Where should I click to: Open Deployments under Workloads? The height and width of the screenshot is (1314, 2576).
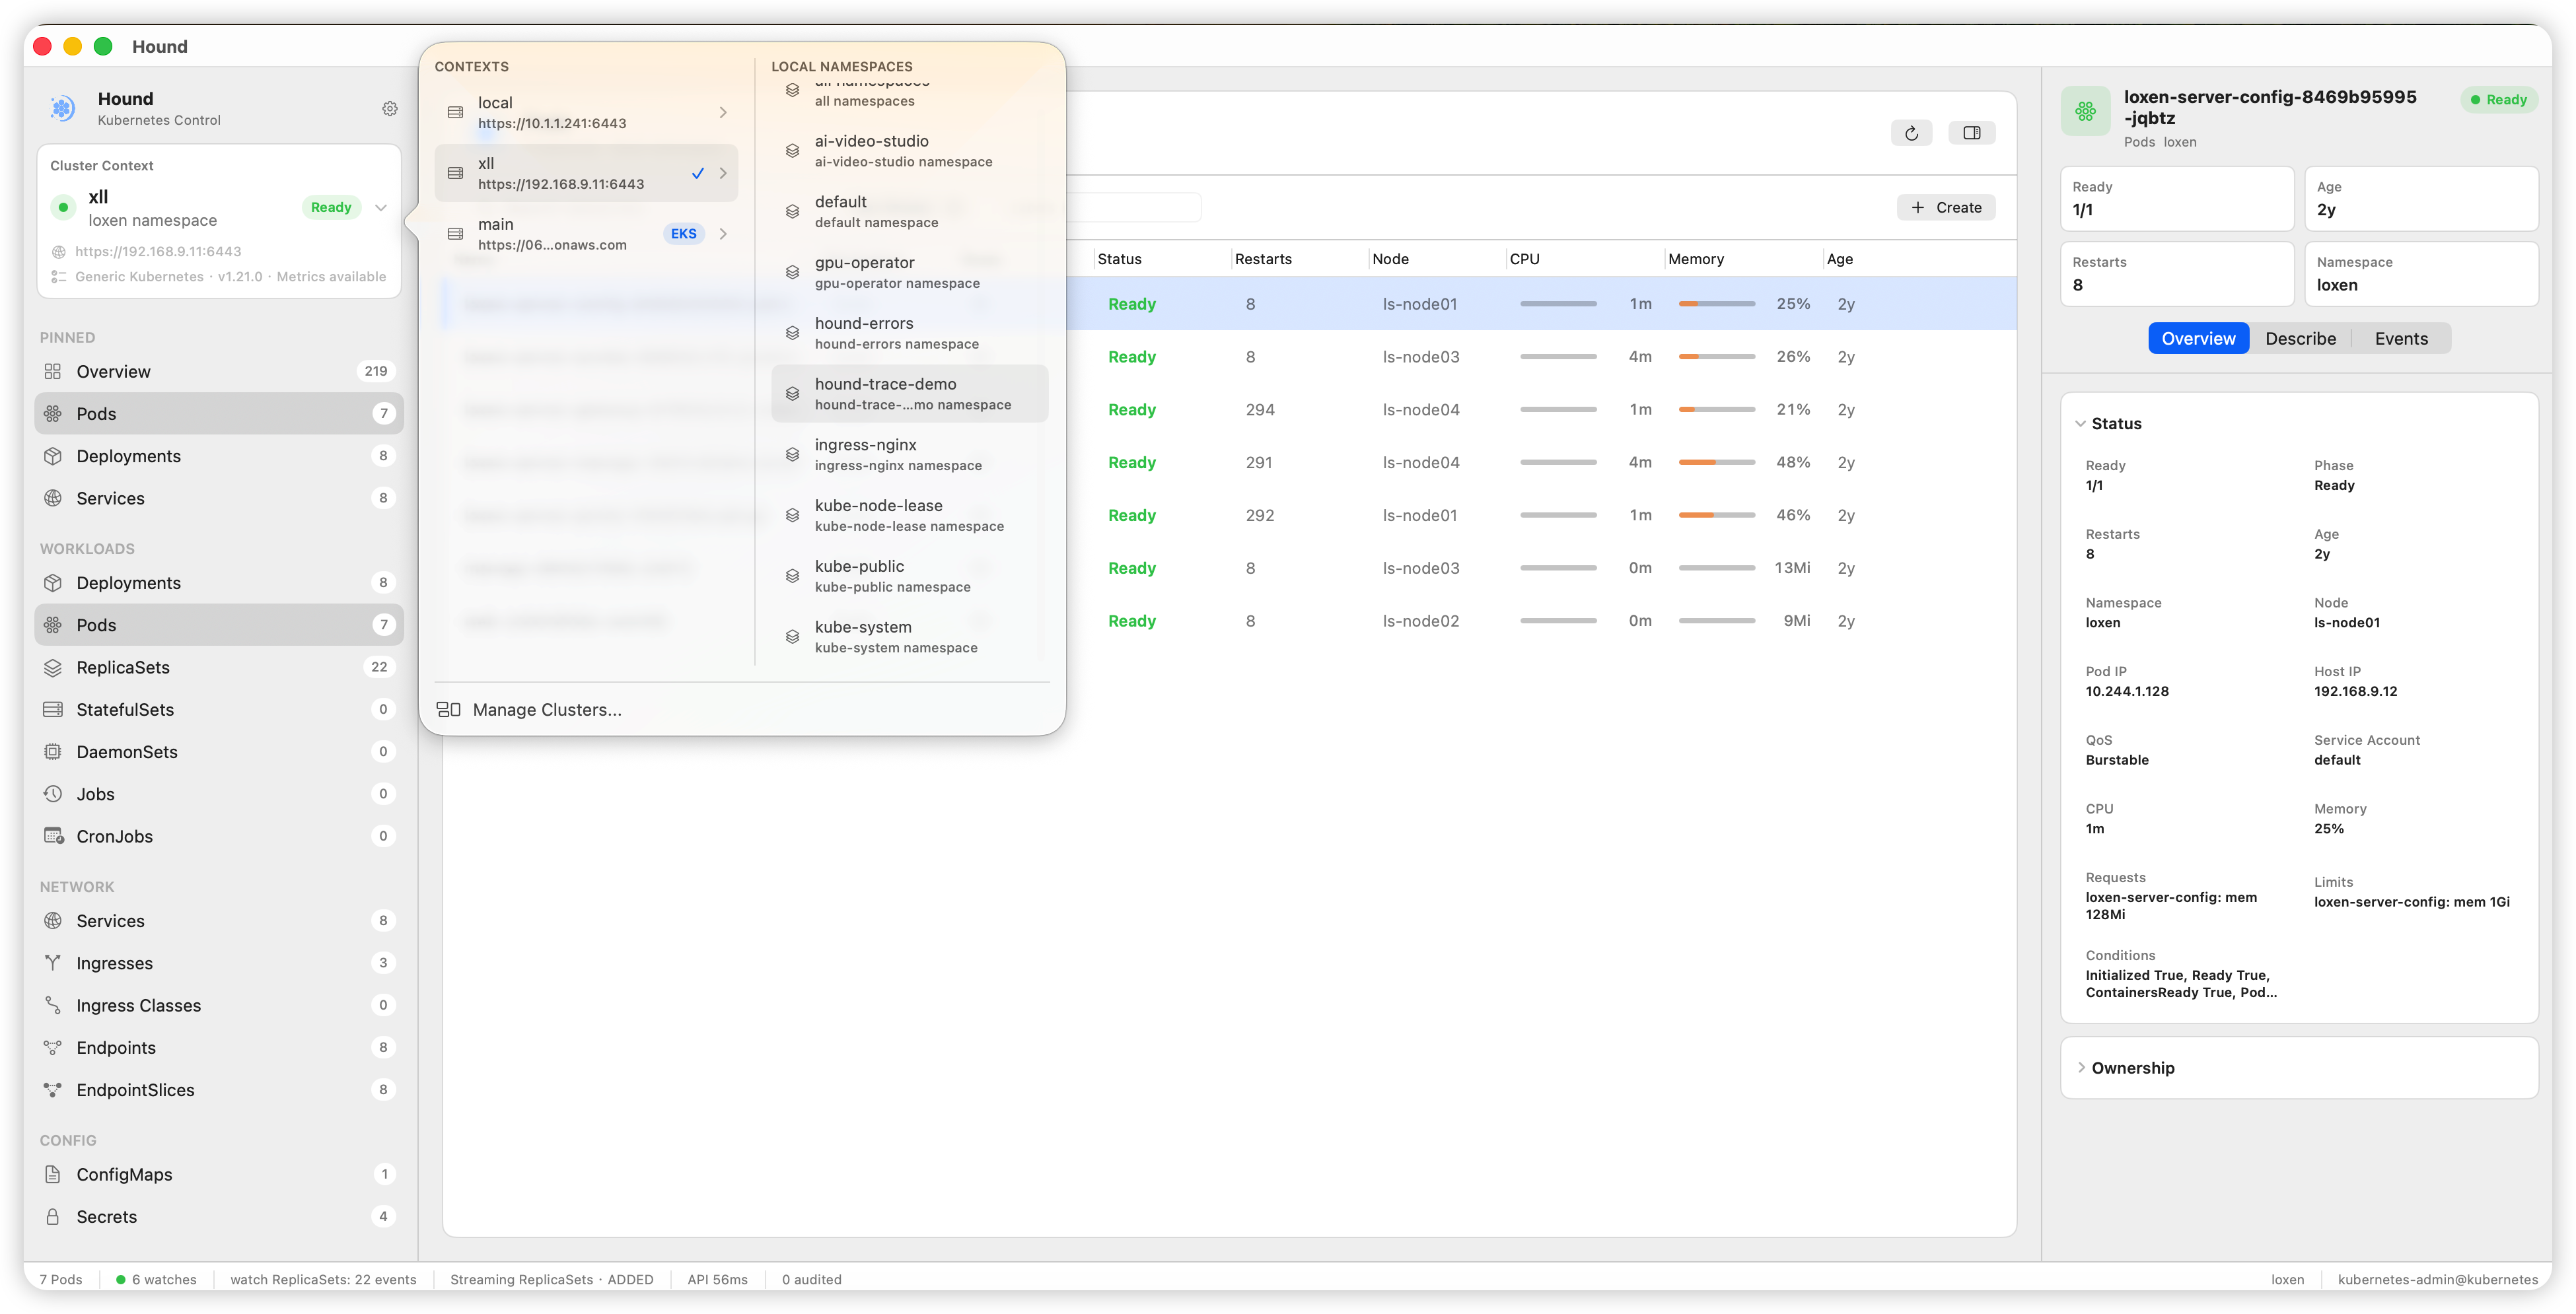coord(219,582)
